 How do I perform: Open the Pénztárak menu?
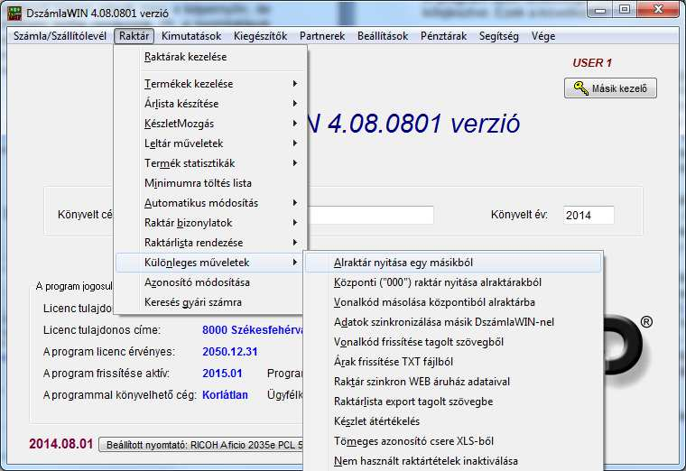(443, 36)
